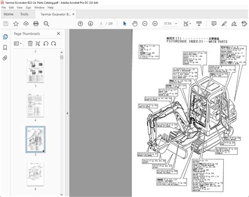This screenshot has width=249, height=197.
Task: Open the Find text magnifier
Action: [46, 24]
